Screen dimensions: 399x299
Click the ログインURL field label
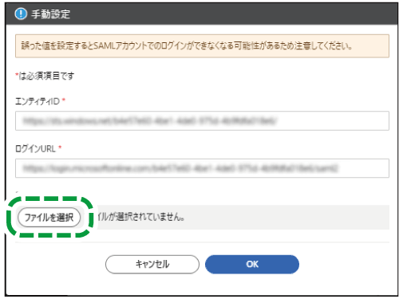click(x=35, y=148)
